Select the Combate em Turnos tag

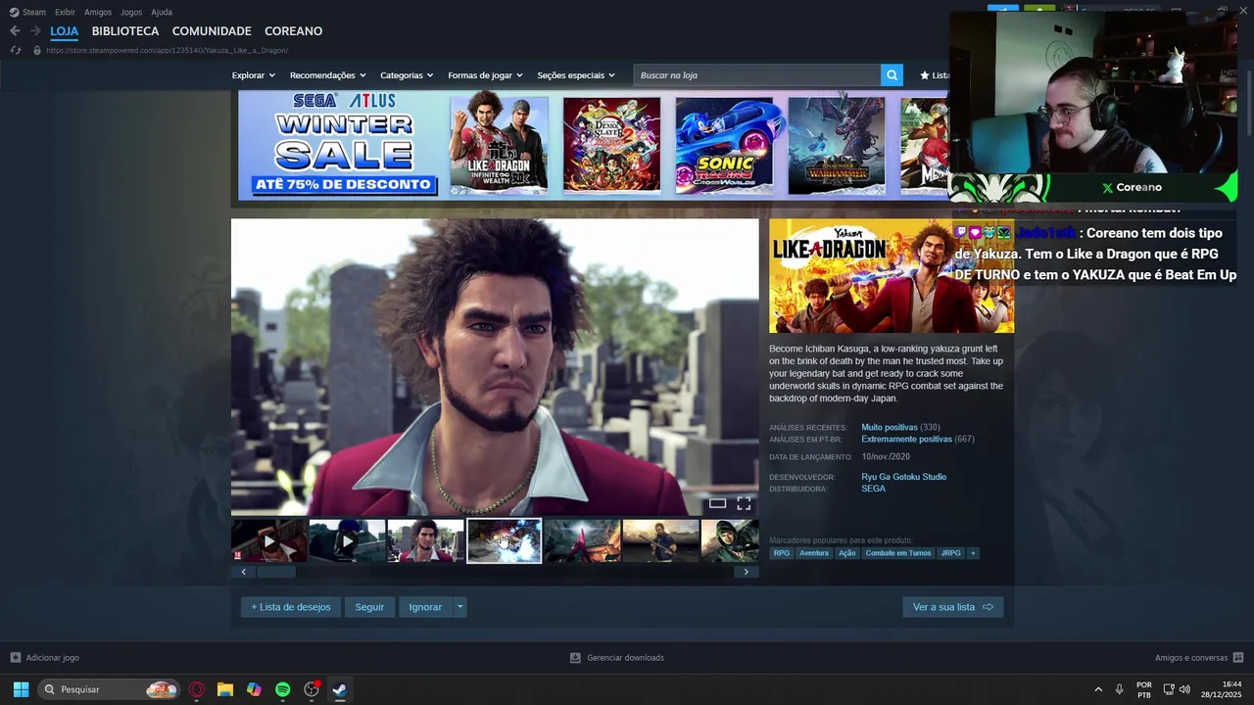tap(898, 553)
